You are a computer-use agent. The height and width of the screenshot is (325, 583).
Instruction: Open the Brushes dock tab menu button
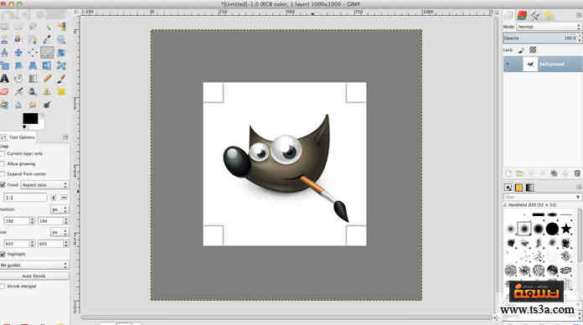tap(579, 187)
